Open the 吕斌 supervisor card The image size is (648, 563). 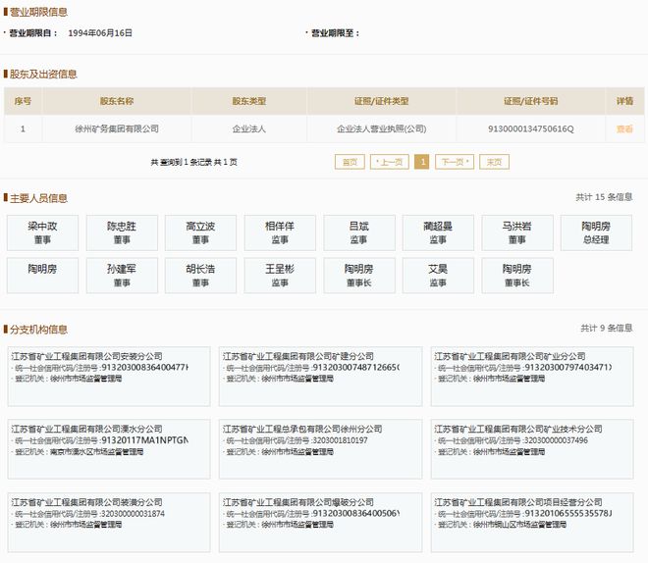[x=359, y=232]
